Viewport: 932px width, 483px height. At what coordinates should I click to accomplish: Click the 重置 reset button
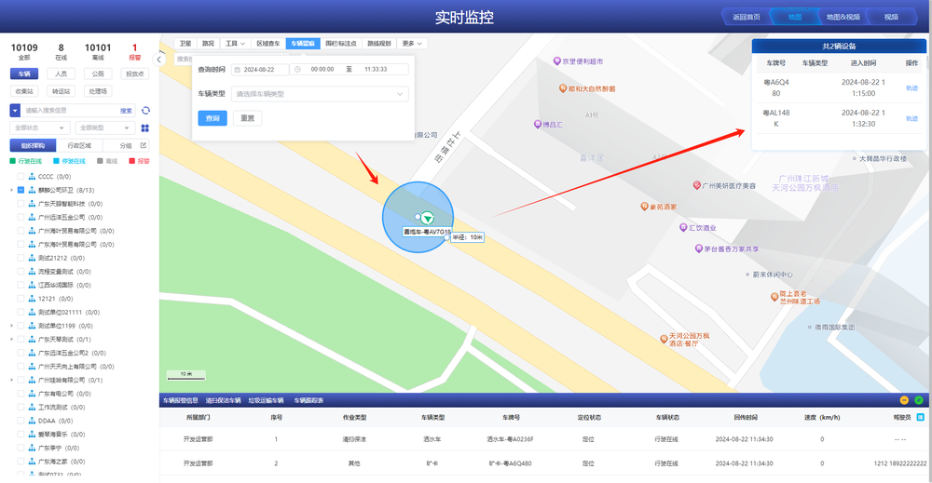(x=247, y=118)
